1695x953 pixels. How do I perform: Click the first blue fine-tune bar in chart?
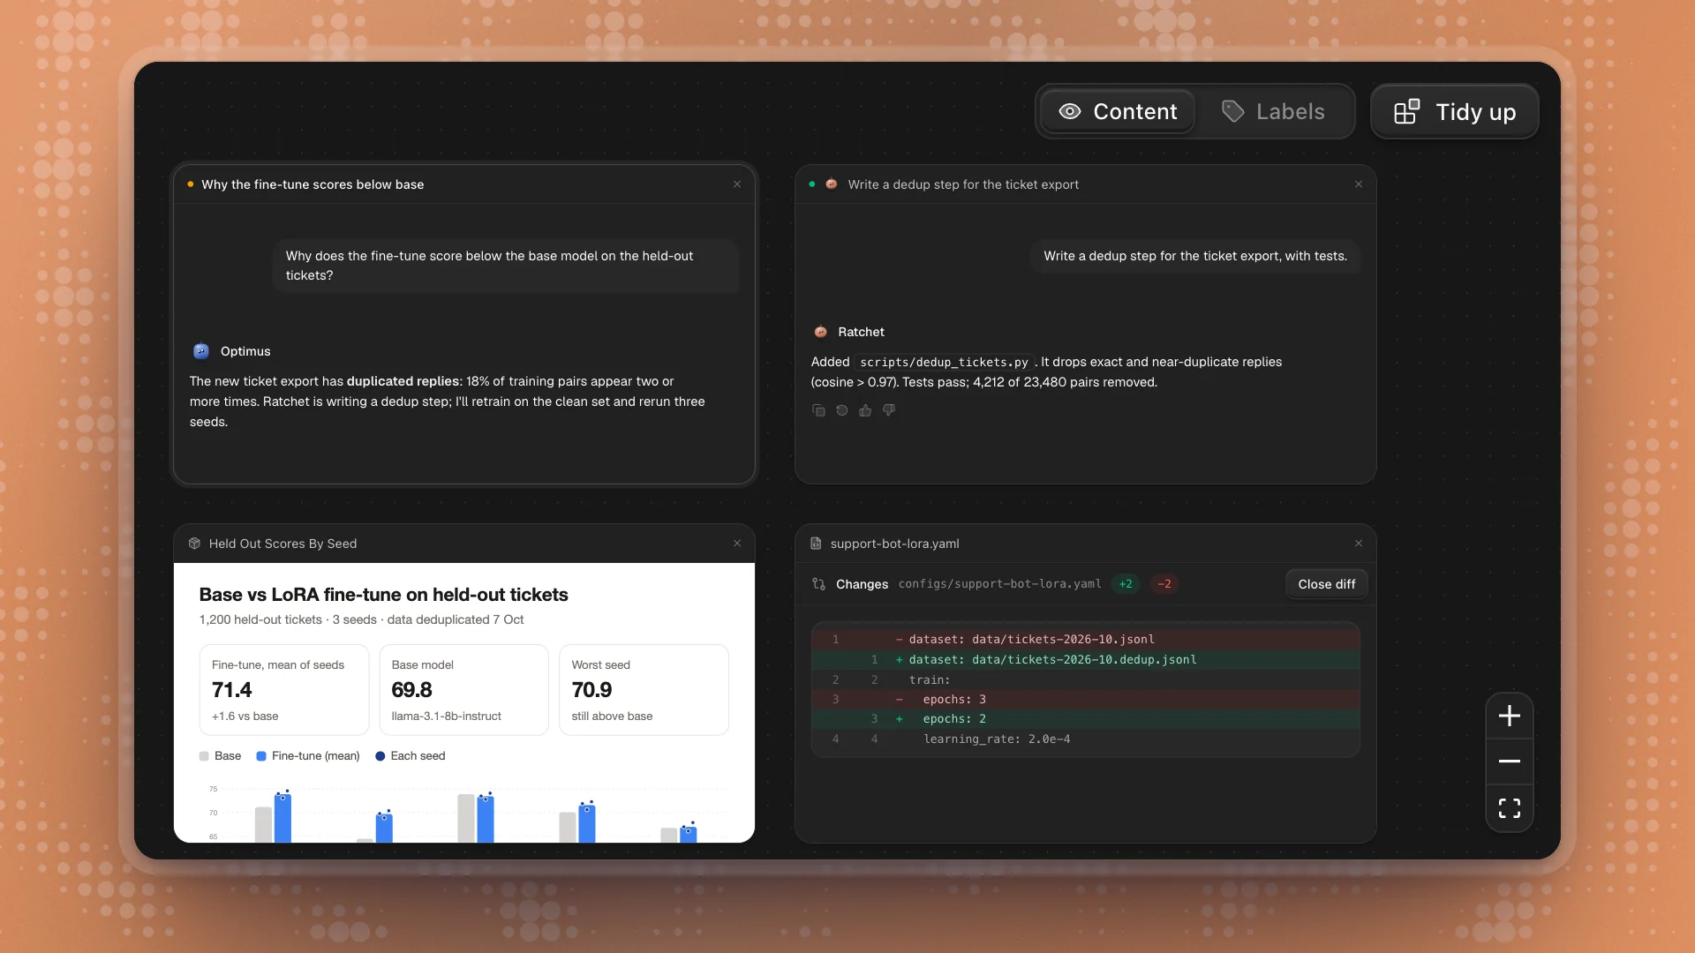(x=282, y=818)
